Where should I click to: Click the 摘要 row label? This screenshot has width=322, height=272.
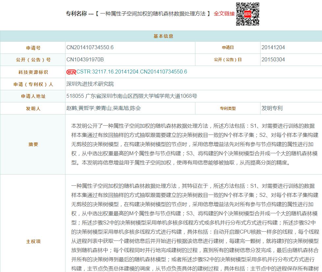(33, 144)
